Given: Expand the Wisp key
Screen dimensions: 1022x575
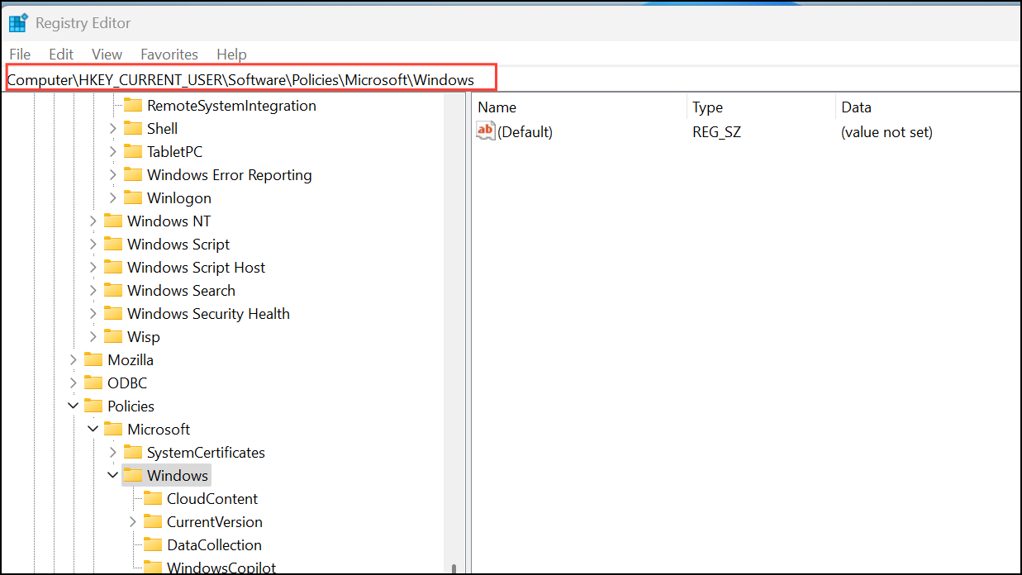Looking at the screenshot, I should pos(93,337).
